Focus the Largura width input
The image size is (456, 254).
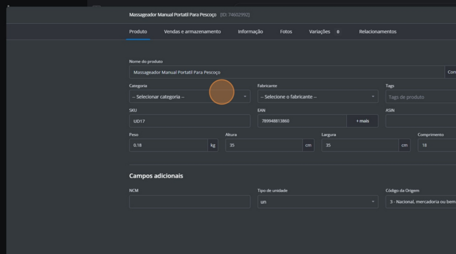click(360, 145)
